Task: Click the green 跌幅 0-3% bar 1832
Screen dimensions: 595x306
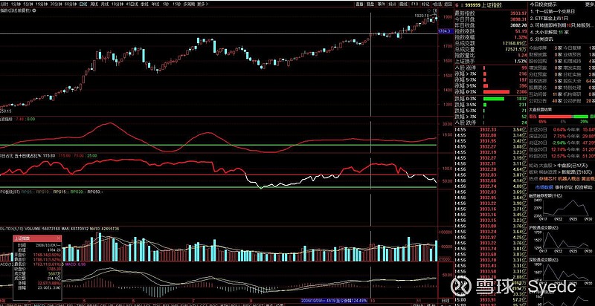Action: click(x=494, y=99)
